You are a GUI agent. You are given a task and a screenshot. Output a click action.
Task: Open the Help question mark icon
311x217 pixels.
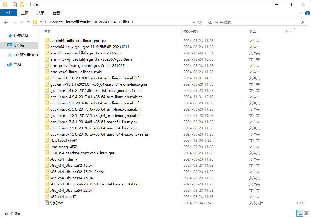click(307, 13)
